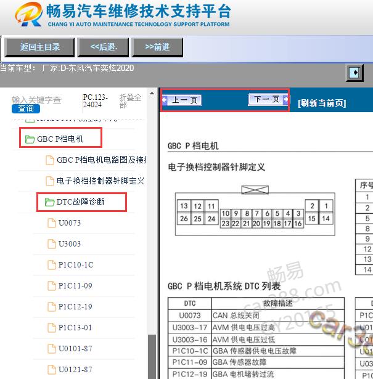Click P1C11-09 cell in DTC table
373x379 pixels.
coord(190,362)
